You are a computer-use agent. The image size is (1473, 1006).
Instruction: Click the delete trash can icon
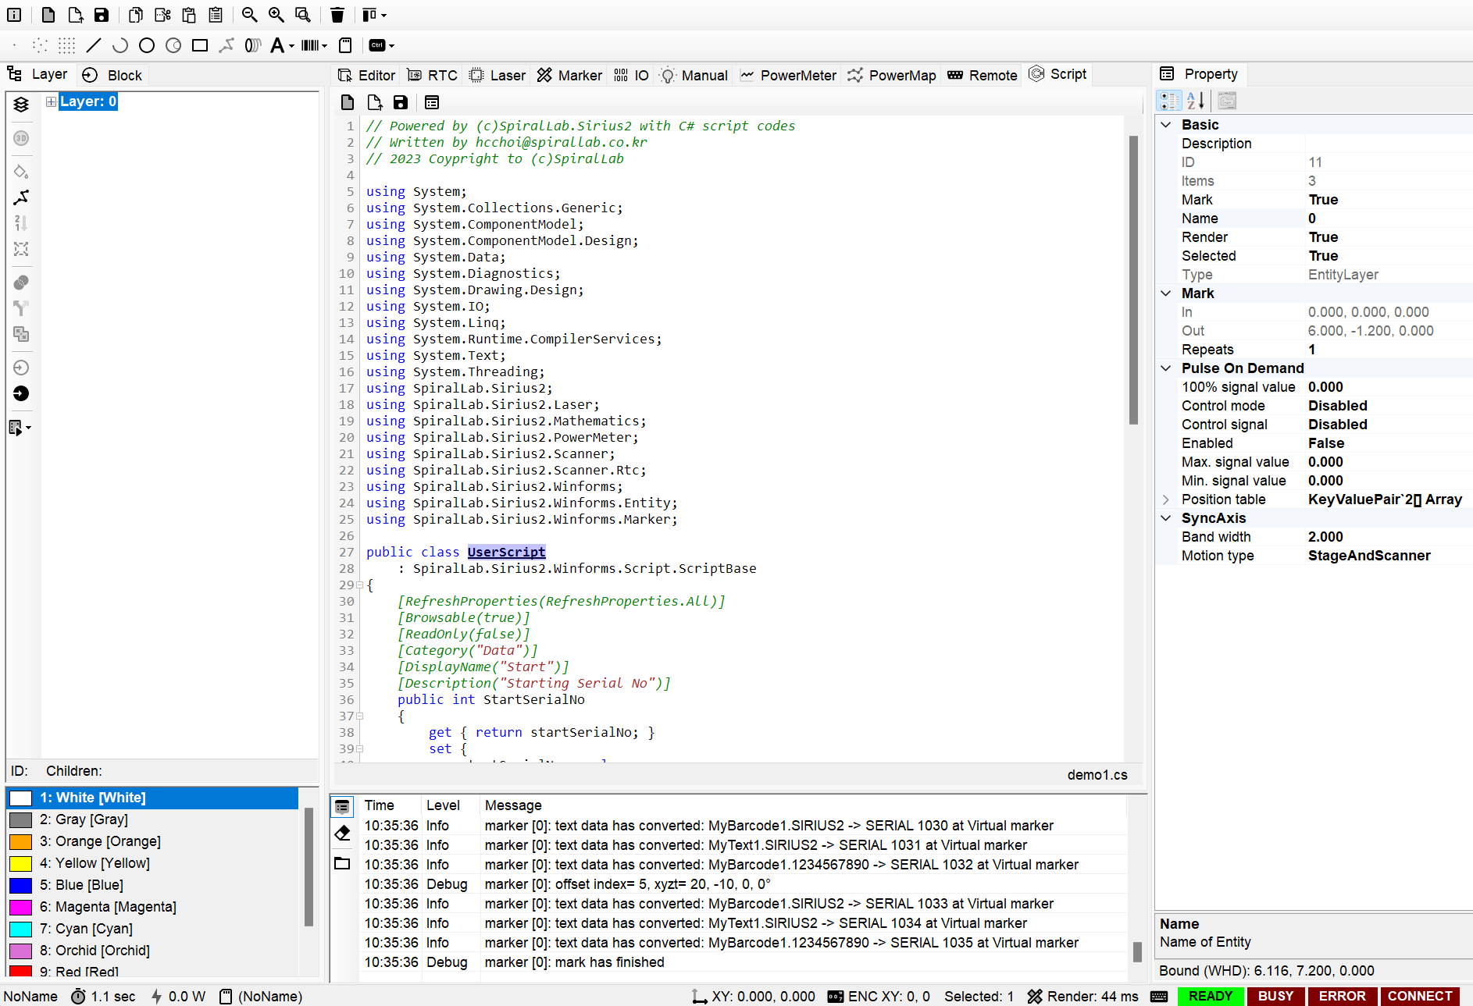[337, 15]
